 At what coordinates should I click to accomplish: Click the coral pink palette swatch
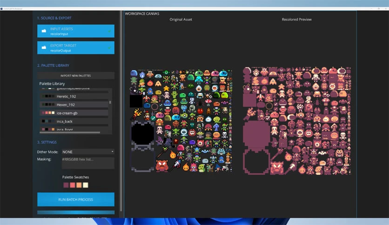click(73, 185)
